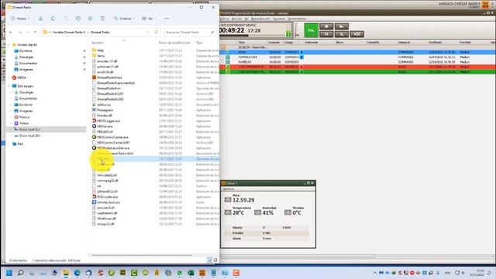The image size is (496, 279).
Task: Select the weatherlink.dll file
Action: pos(107,213)
